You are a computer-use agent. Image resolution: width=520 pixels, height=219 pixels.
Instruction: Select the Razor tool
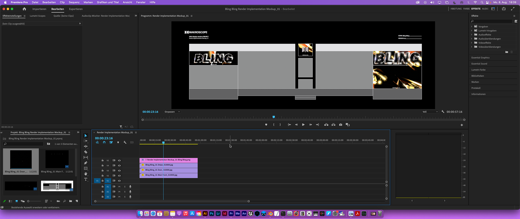point(86,152)
